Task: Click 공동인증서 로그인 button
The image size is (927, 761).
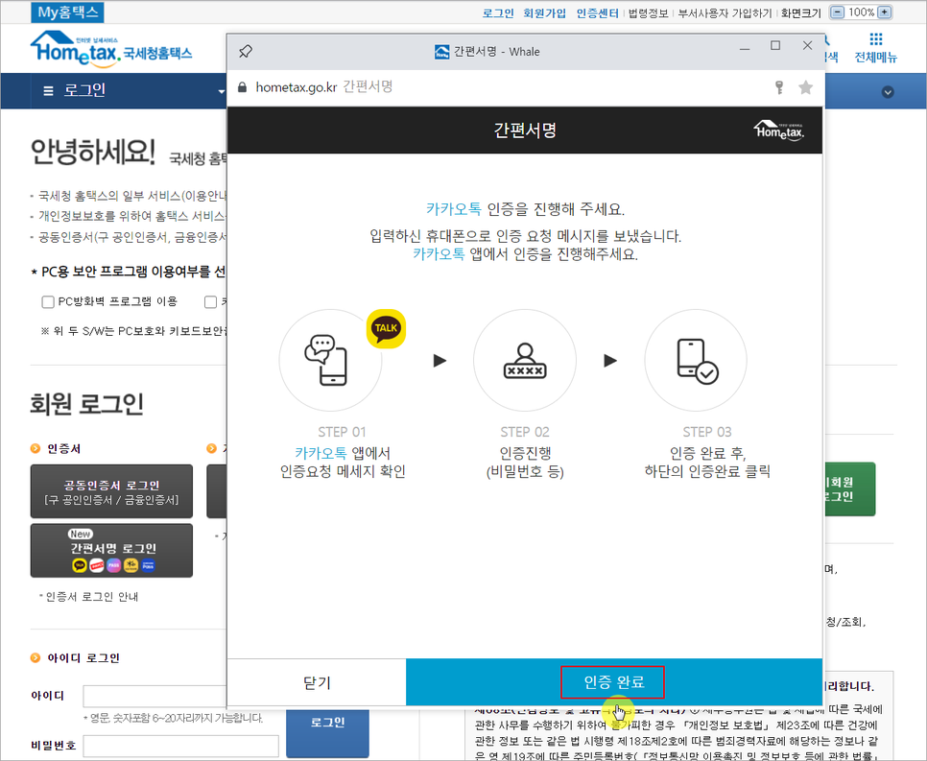Action: tap(111, 491)
